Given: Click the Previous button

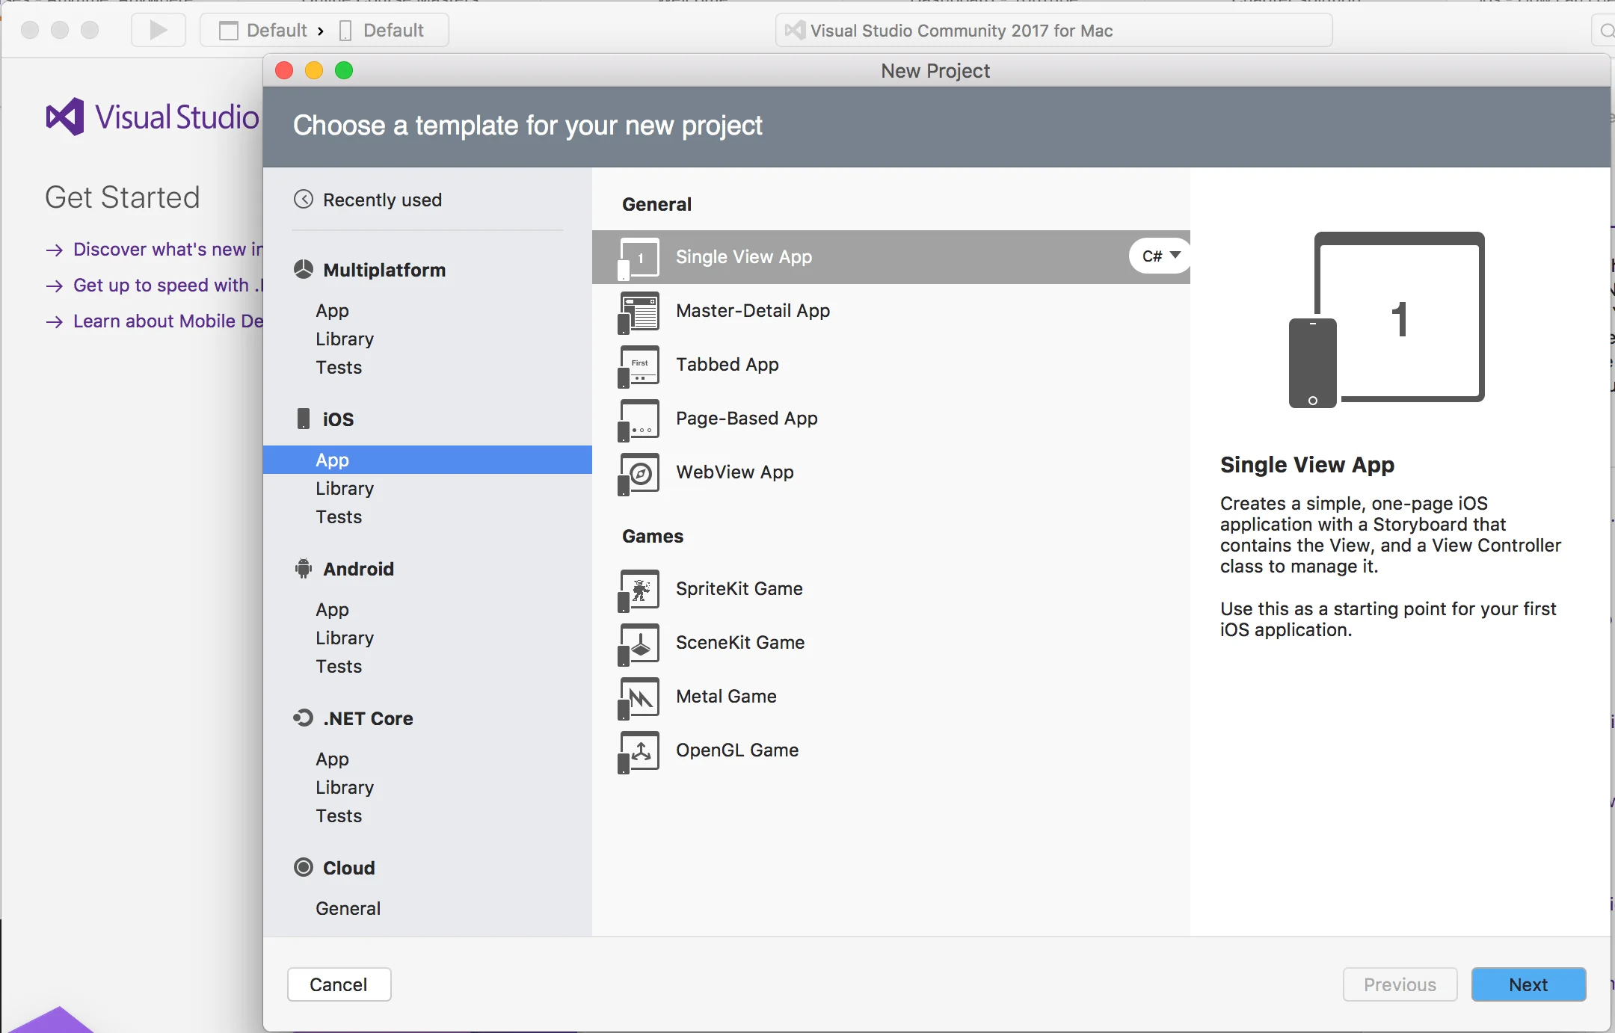Looking at the screenshot, I should pos(1400,984).
